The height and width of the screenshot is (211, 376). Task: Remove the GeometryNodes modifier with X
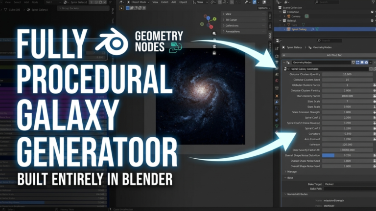click(x=375, y=63)
